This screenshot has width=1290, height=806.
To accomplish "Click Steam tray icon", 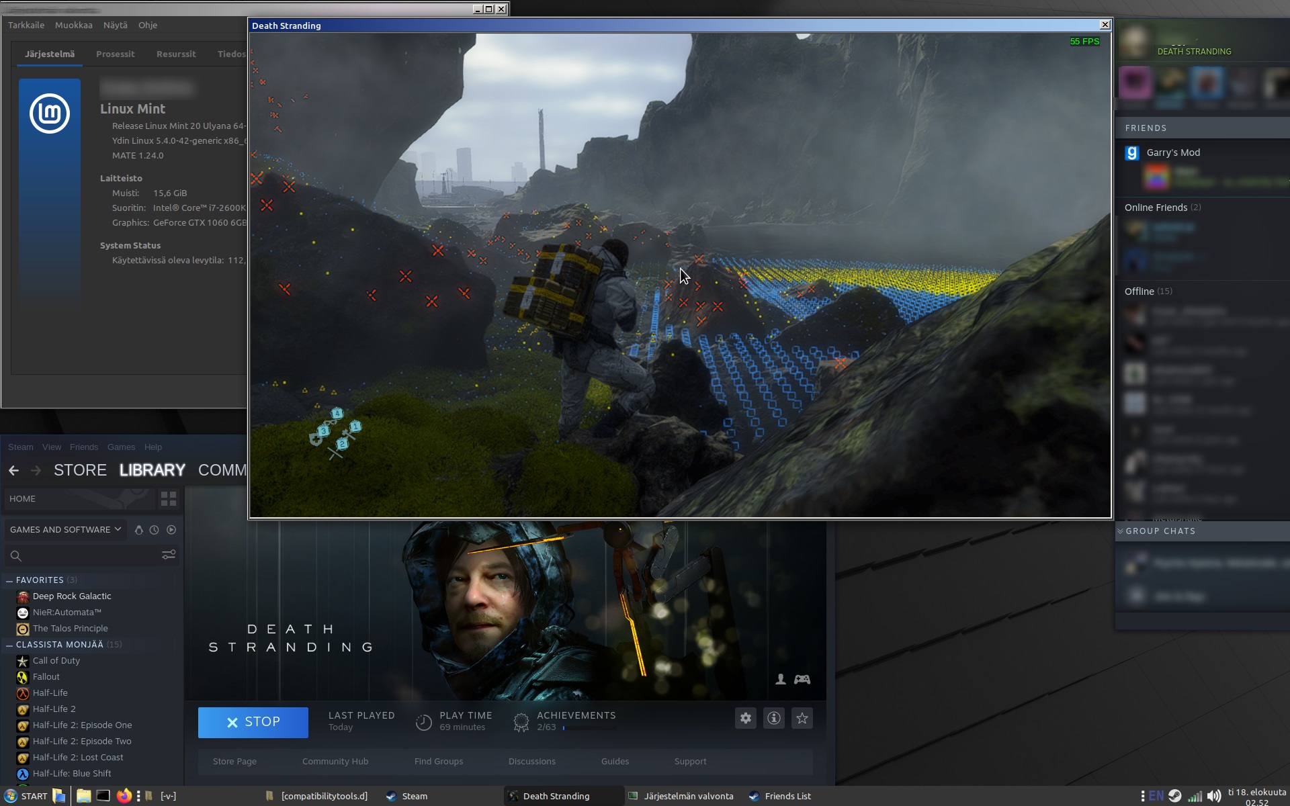I will 1174,796.
